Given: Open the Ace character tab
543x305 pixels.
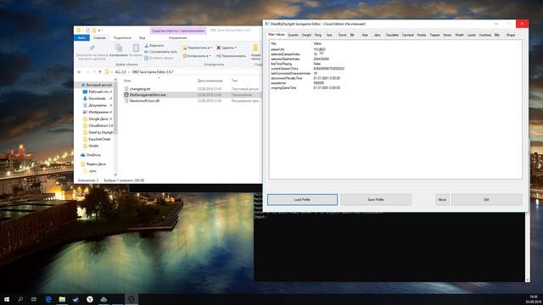Looking at the screenshot, I should click(329, 35).
